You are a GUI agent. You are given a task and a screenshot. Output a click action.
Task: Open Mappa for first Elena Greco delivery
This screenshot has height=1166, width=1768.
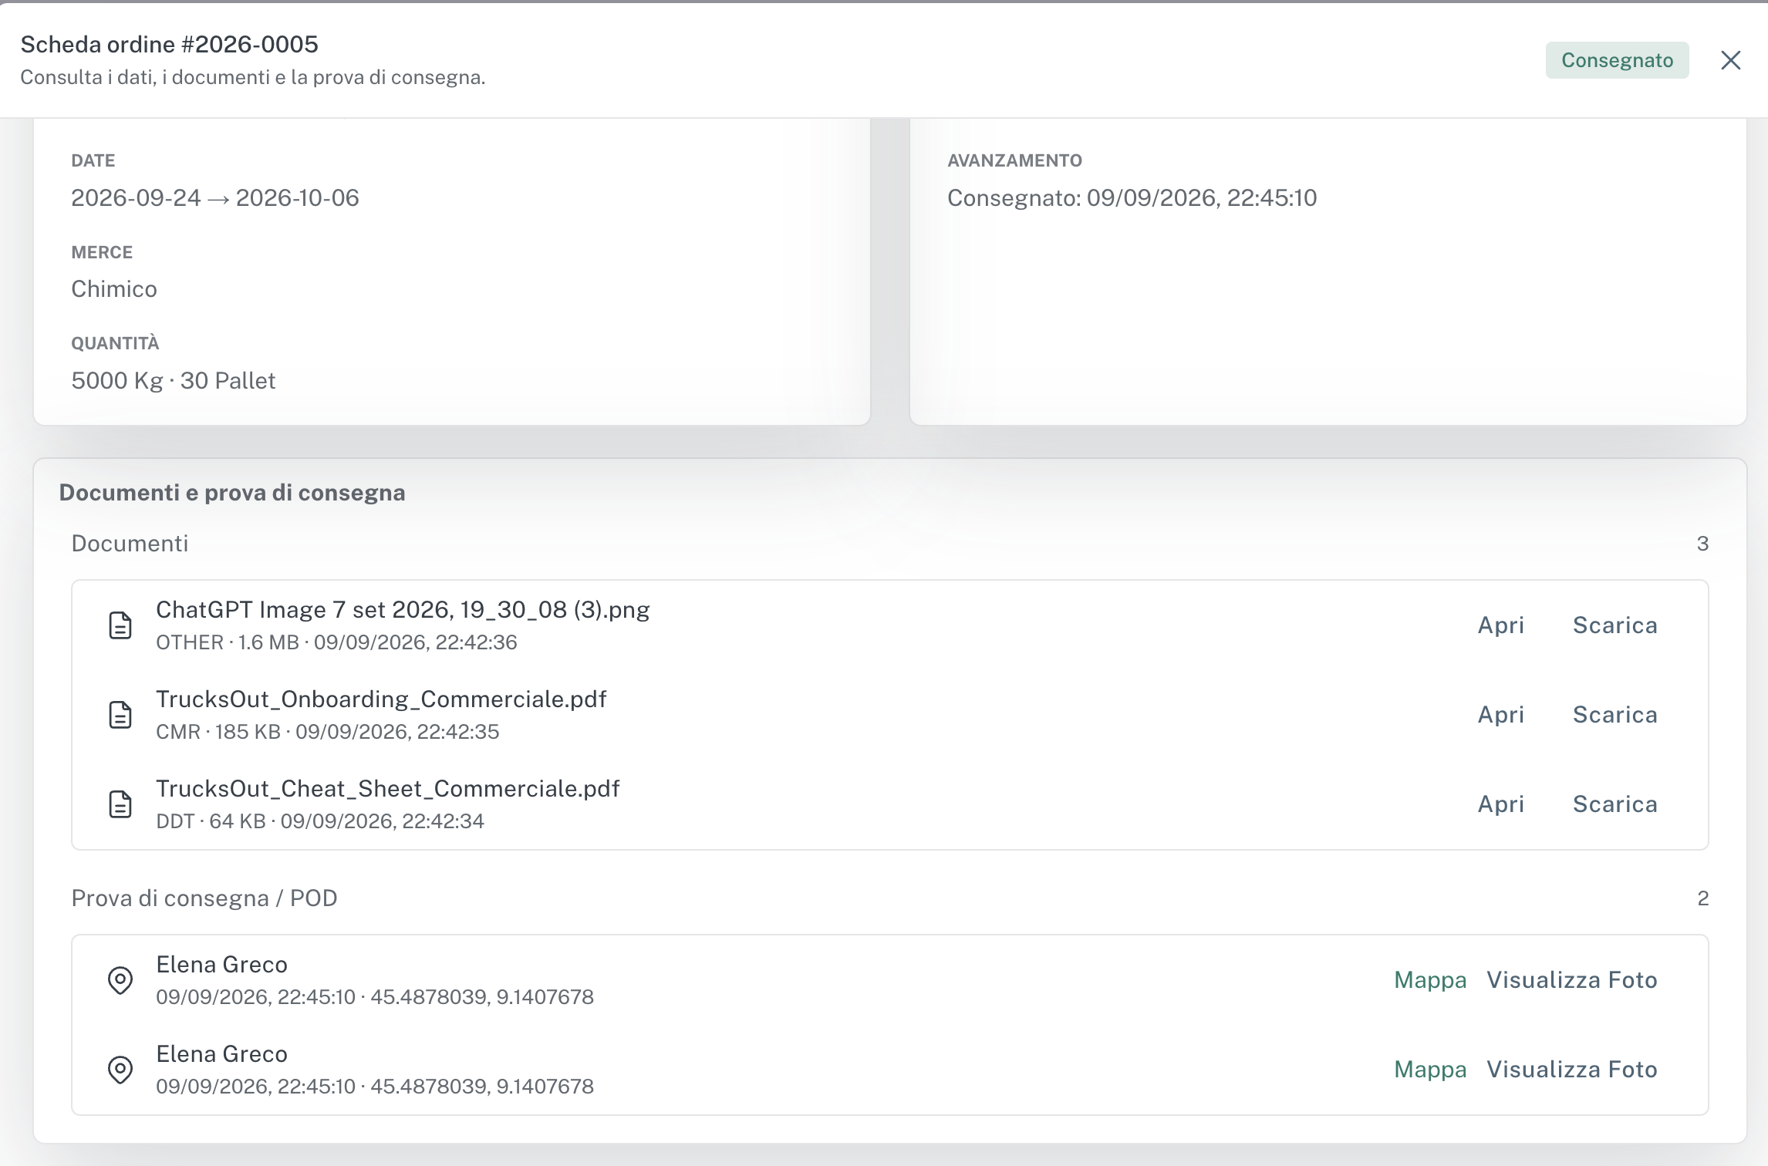pyautogui.click(x=1430, y=980)
